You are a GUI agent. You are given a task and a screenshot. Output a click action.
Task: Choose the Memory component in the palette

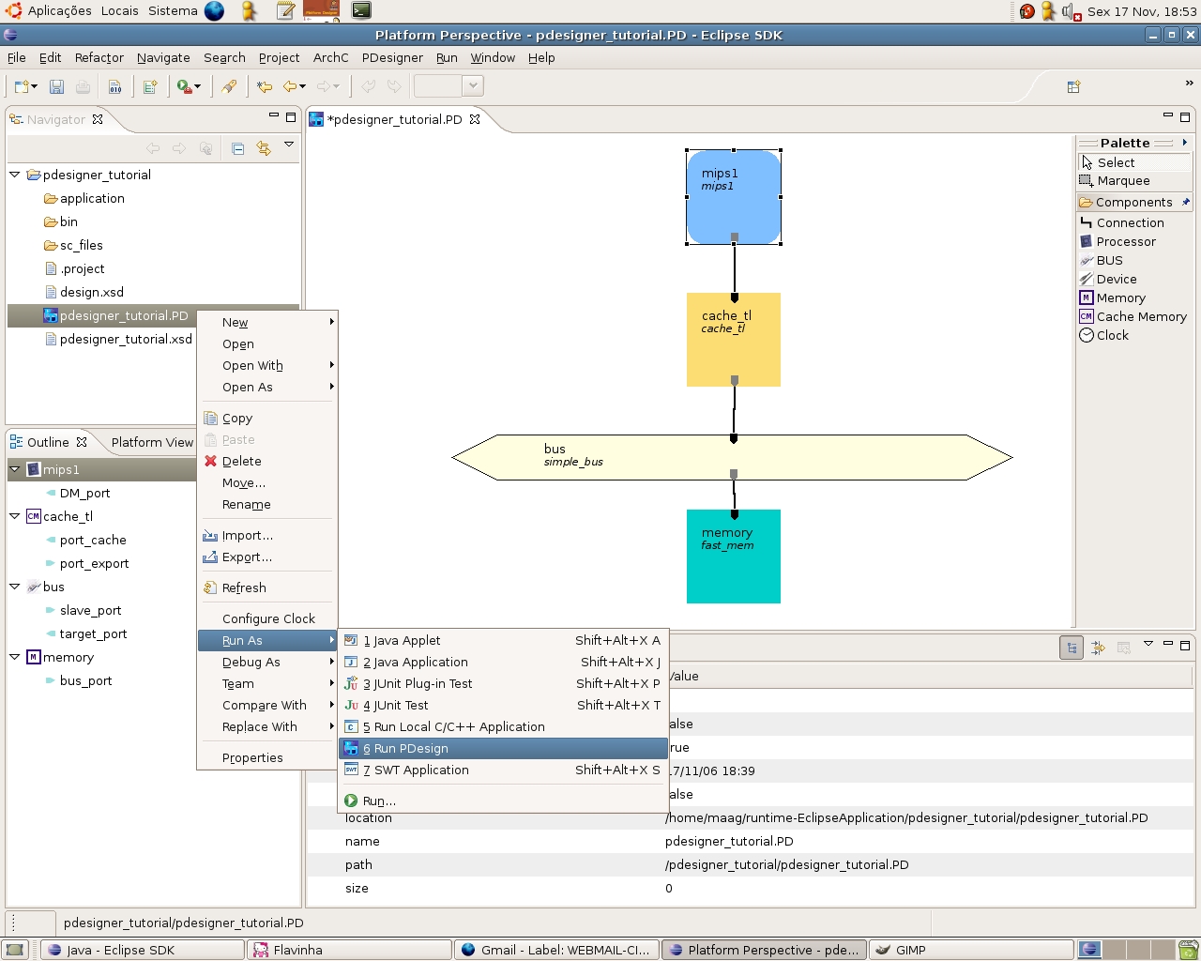coord(1113,297)
